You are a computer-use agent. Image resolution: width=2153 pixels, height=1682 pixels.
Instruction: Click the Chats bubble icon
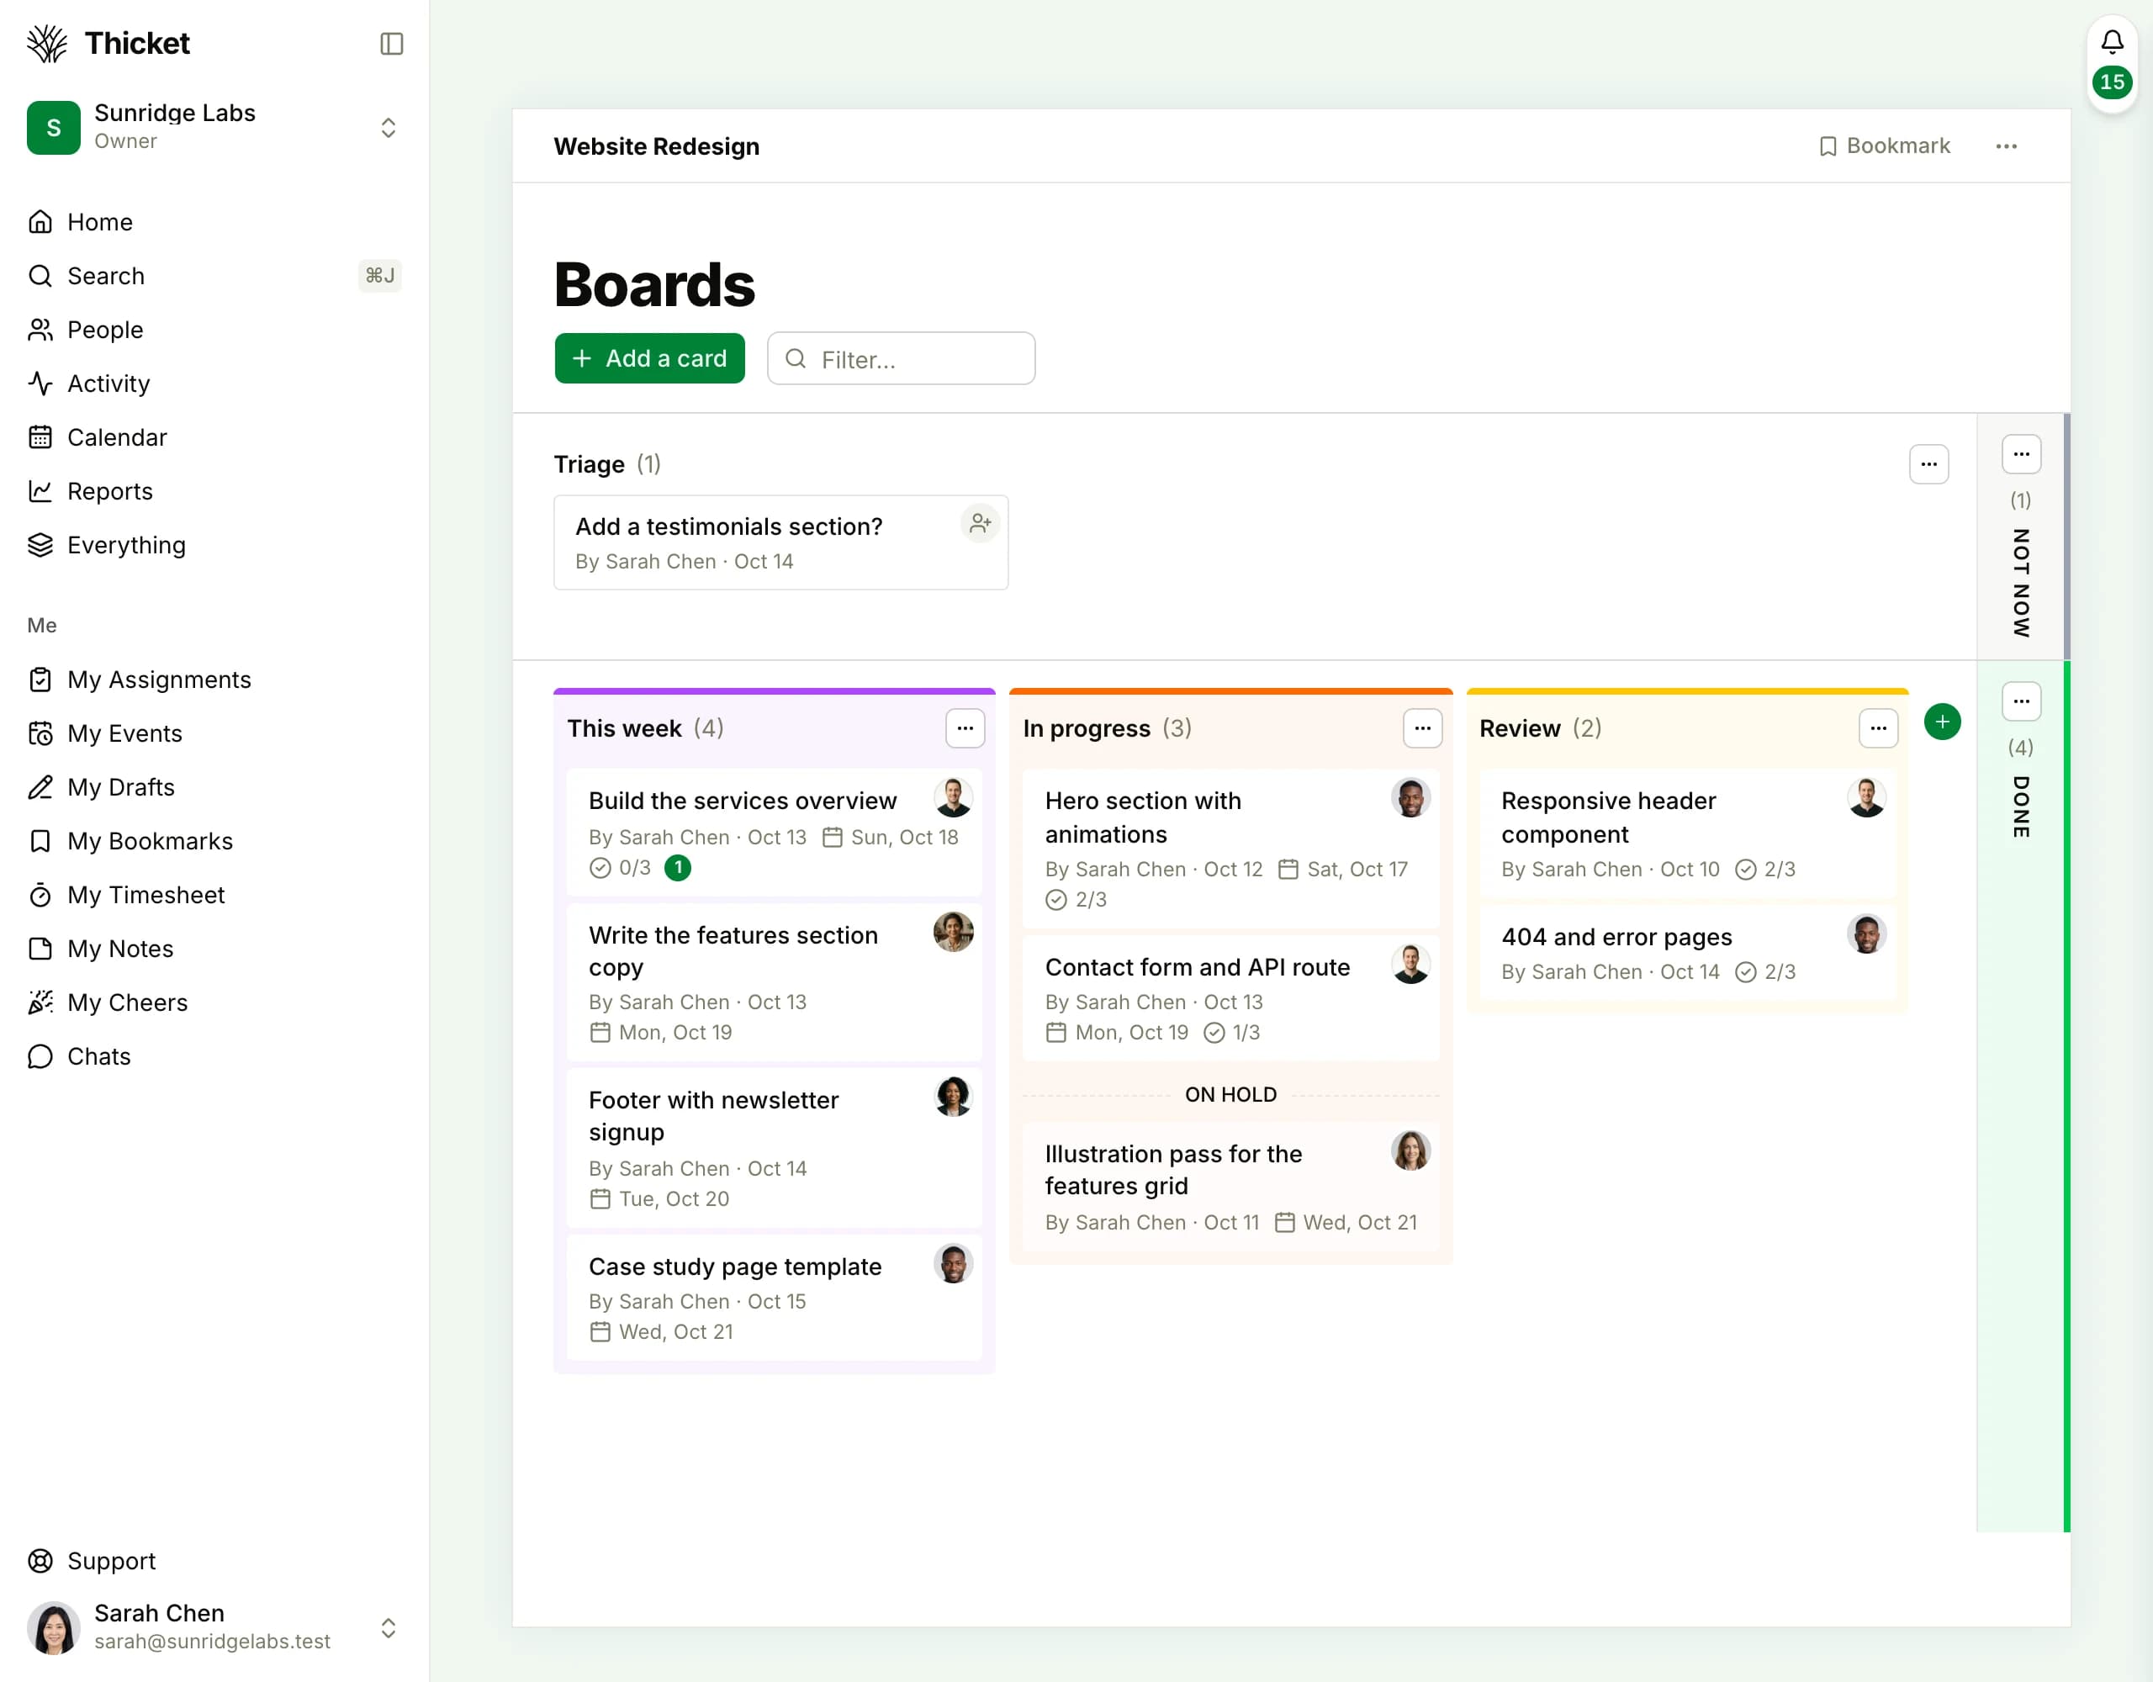coord(40,1056)
